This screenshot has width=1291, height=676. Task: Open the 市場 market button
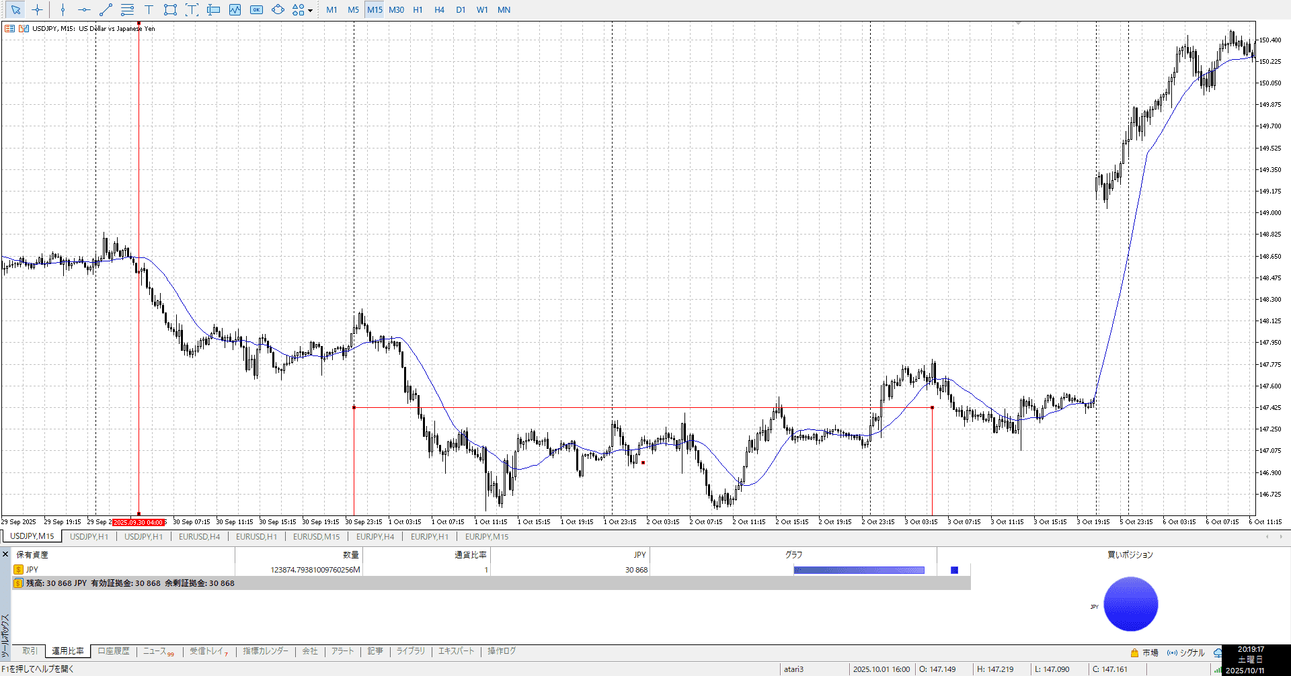click(1144, 652)
